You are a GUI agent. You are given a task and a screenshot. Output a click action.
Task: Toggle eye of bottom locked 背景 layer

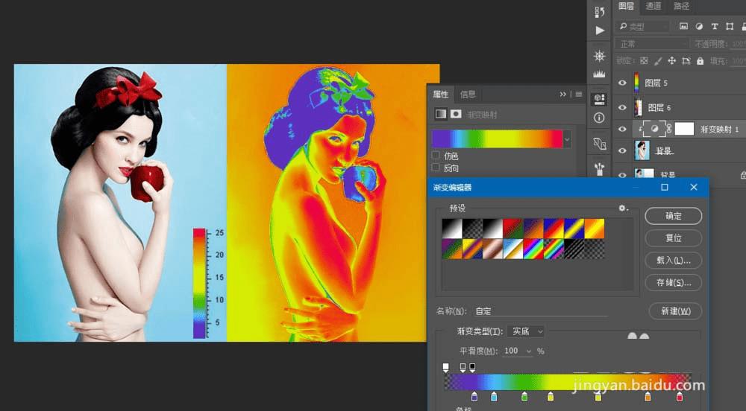pyautogui.click(x=622, y=174)
